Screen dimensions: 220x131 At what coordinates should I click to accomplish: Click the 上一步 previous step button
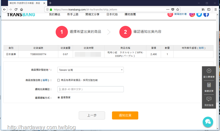pos(92,116)
